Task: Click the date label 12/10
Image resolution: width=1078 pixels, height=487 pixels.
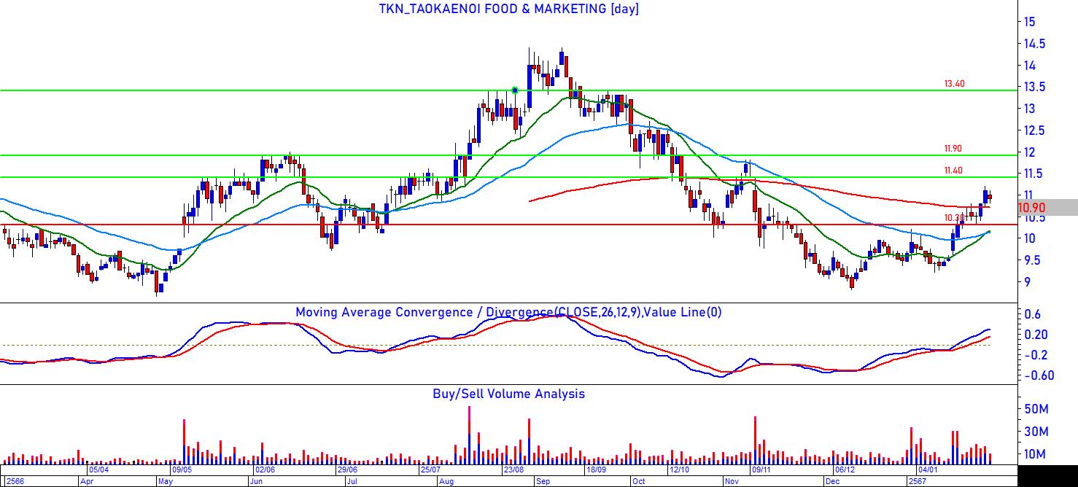Action: click(x=678, y=470)
